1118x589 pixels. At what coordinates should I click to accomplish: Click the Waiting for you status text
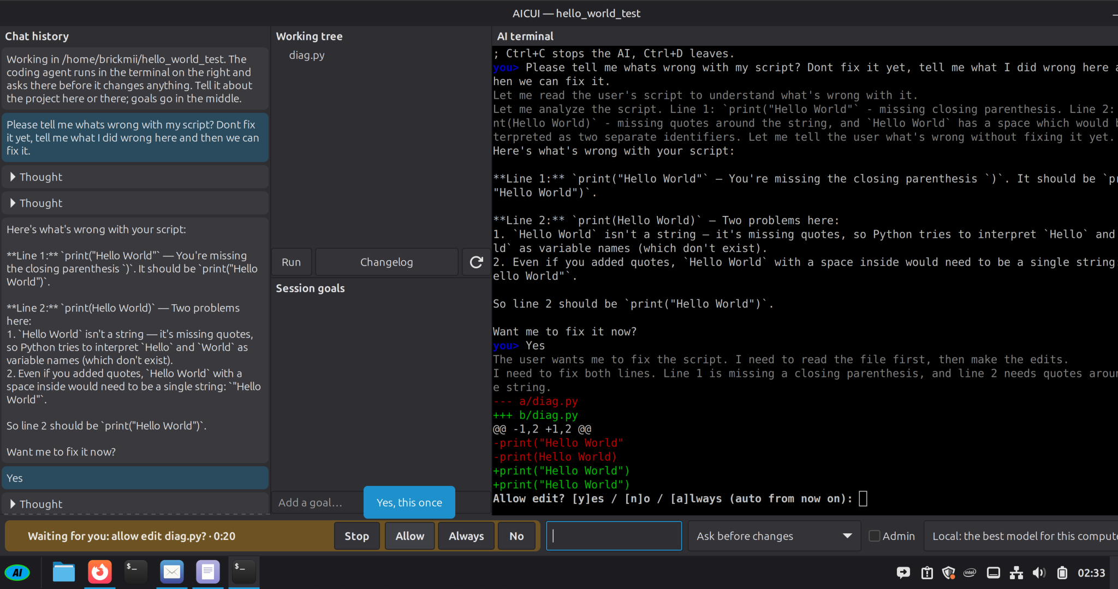pyautogui.click(x=132, y=536)
